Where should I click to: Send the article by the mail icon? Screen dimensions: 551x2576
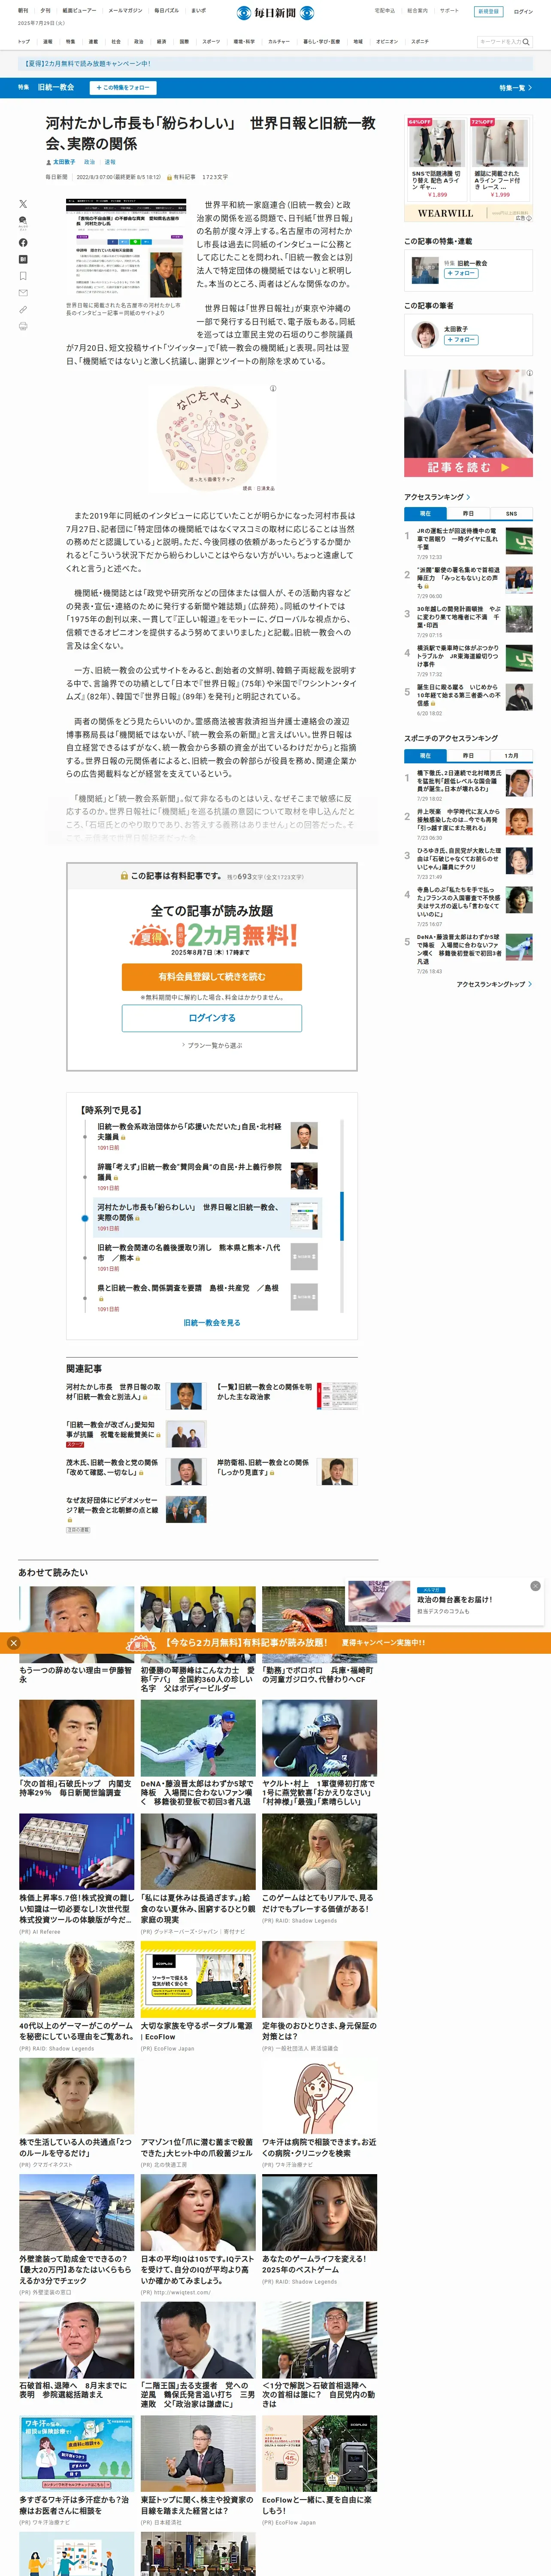23,293
